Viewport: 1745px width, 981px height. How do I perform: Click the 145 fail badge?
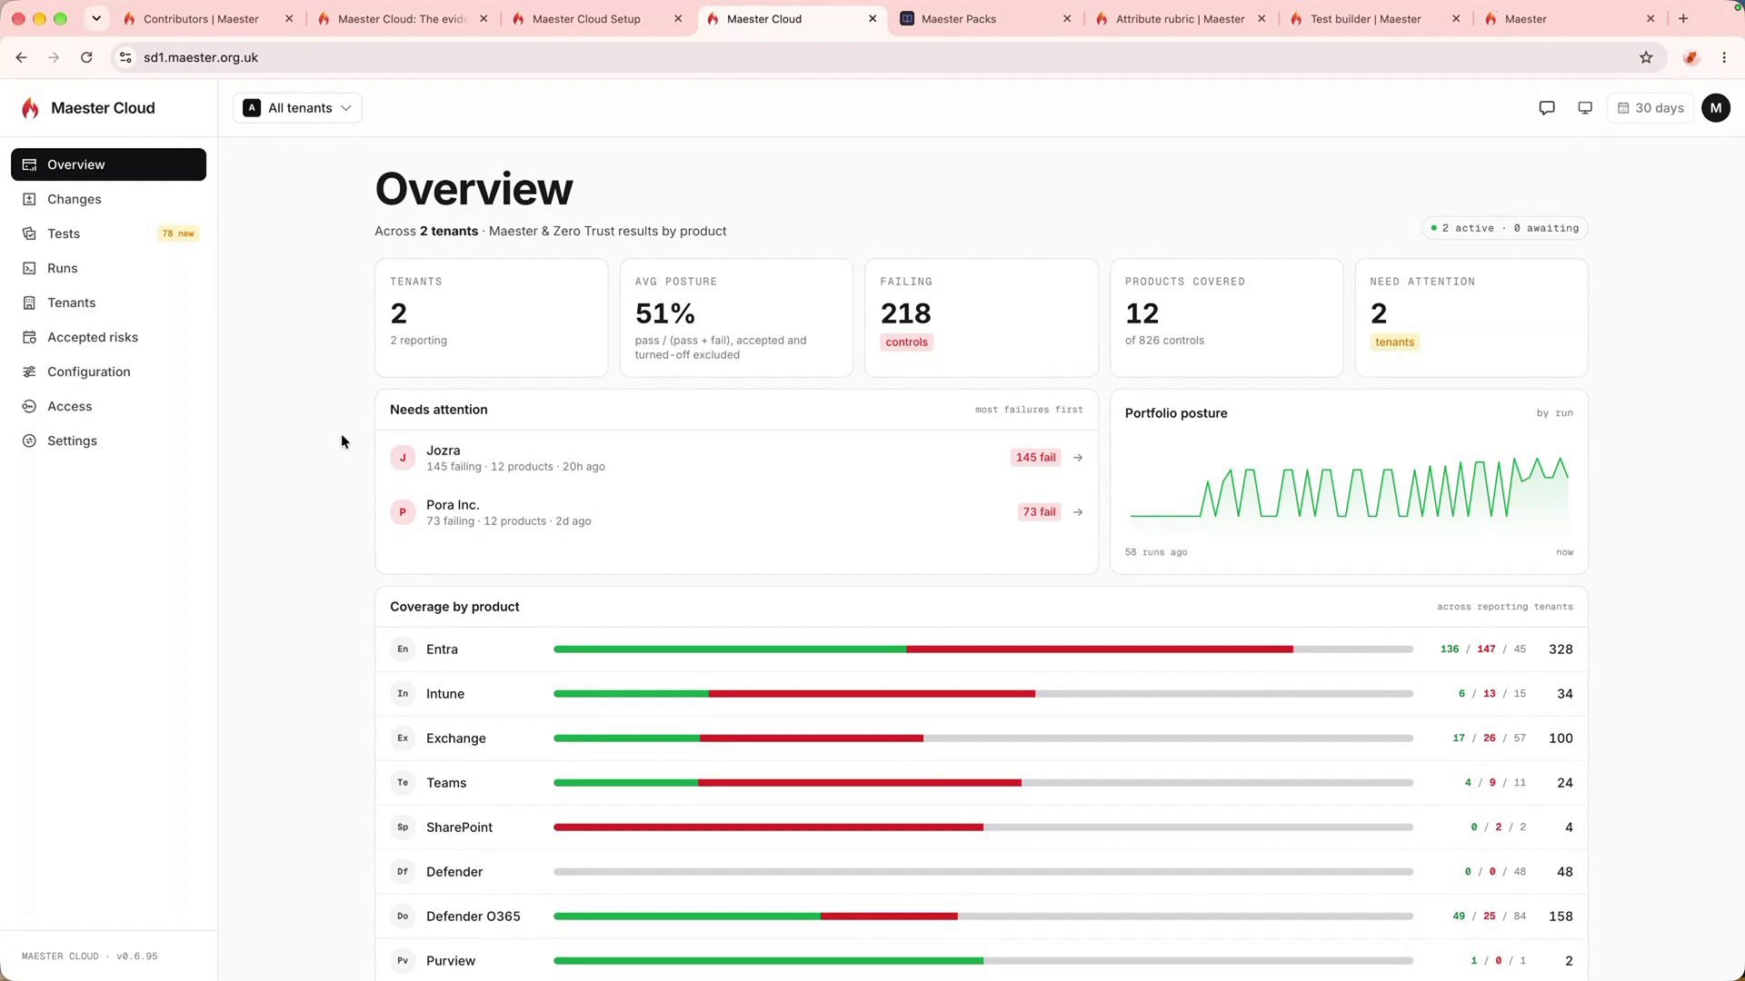click(x=1035, y=458)
